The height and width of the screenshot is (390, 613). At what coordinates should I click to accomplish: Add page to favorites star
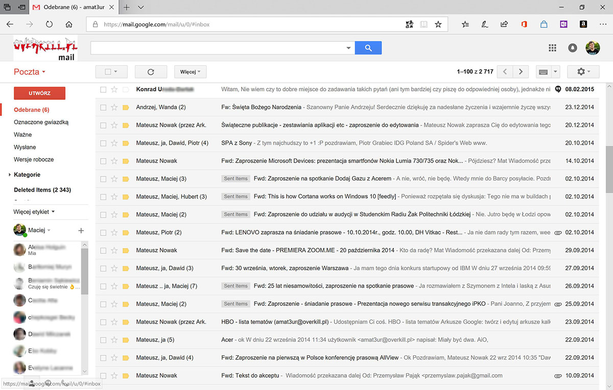click(x=438, y=24)
